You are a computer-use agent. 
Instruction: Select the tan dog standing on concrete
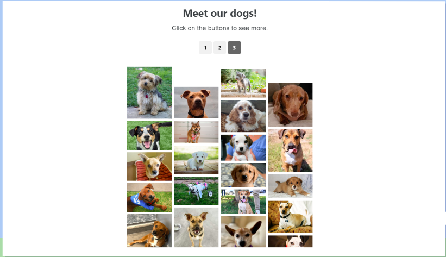point(196,227)
